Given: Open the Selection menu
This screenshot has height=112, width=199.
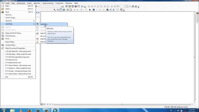Looking at the screenshot, I should point(37,3).
